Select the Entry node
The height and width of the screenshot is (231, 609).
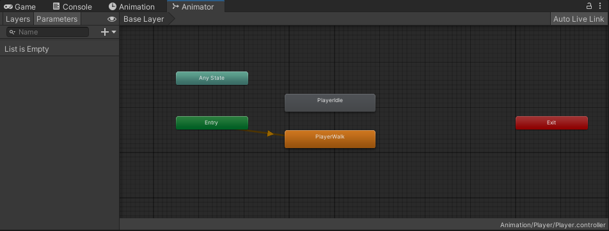click(x=212, y=123)
